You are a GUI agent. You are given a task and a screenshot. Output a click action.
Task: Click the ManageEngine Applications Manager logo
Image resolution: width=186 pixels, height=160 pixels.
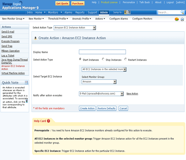(x=20, y=5)
